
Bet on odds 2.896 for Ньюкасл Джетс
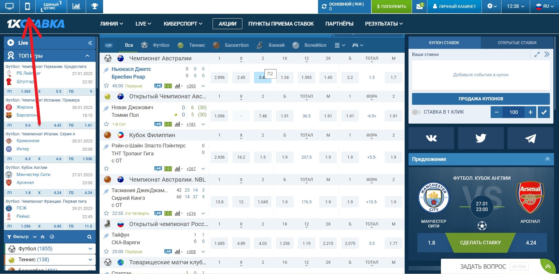pyautogui.click(x=219, y=77)
